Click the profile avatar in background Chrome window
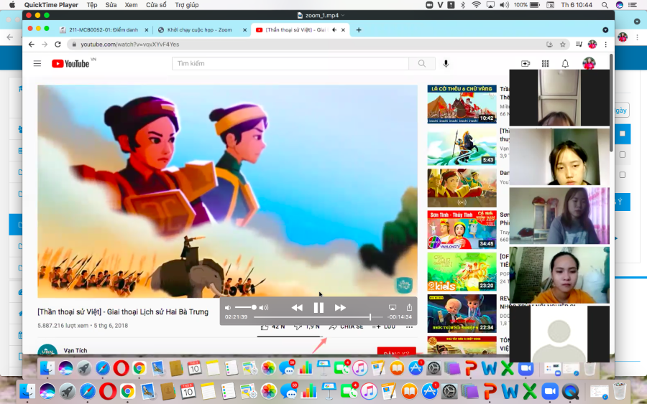The width and height of the screenshot is (647, 404). [623, 37]
